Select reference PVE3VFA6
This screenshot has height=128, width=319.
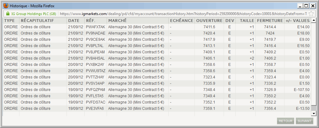pyautogui.click(x=95, y=109)
